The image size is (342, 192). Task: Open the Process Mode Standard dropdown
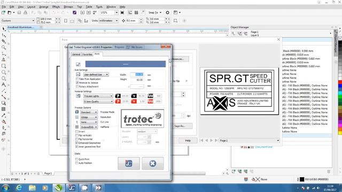coord(89,112)
